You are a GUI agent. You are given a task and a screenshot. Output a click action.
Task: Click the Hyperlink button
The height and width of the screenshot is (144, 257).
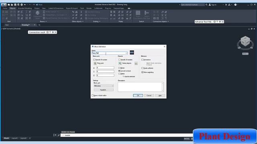[x=104, y=90]
